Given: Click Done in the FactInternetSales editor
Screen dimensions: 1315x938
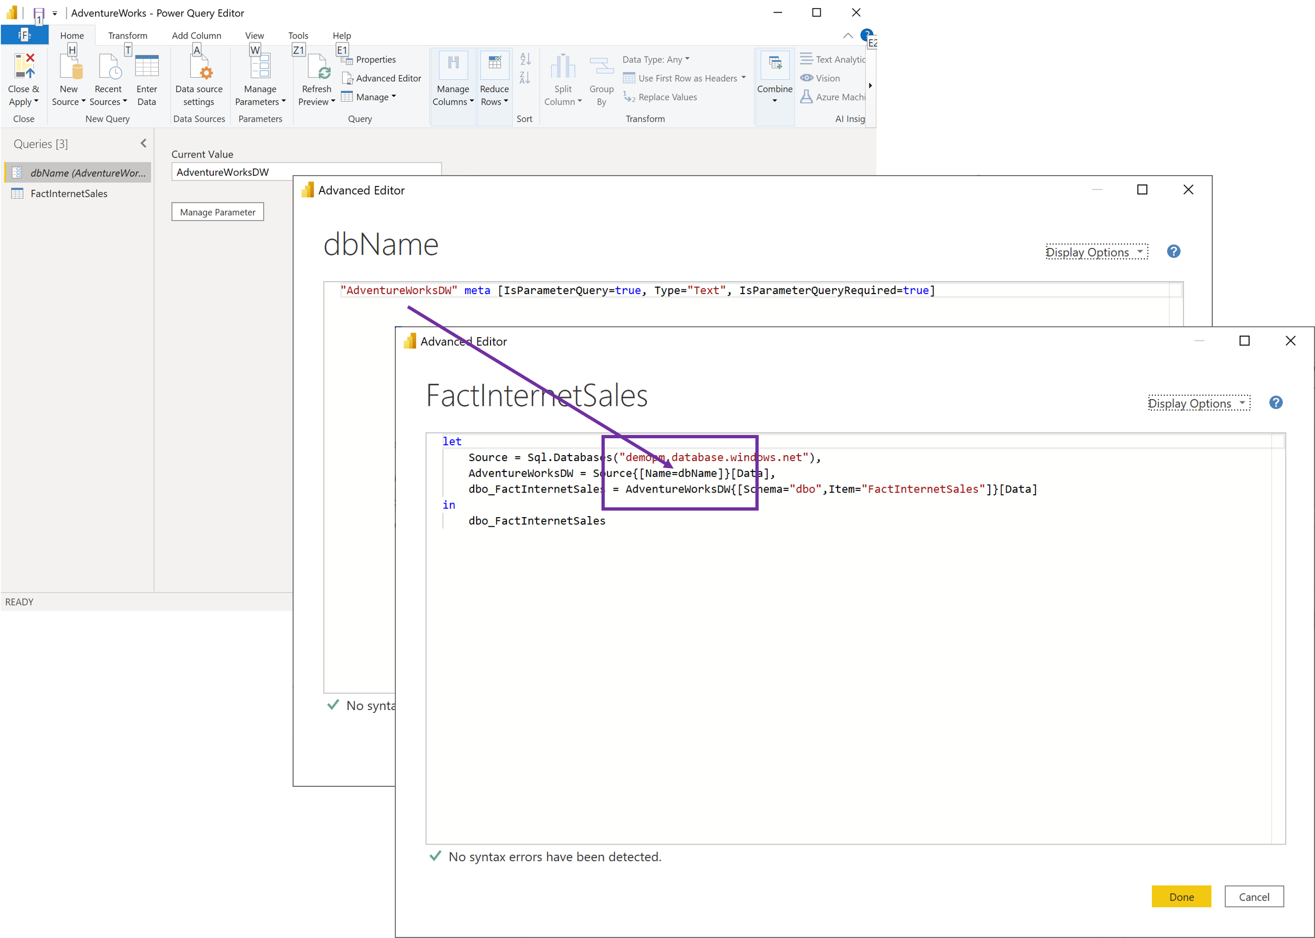Looking at the screenshot, I should click(x=1181, y=897).
